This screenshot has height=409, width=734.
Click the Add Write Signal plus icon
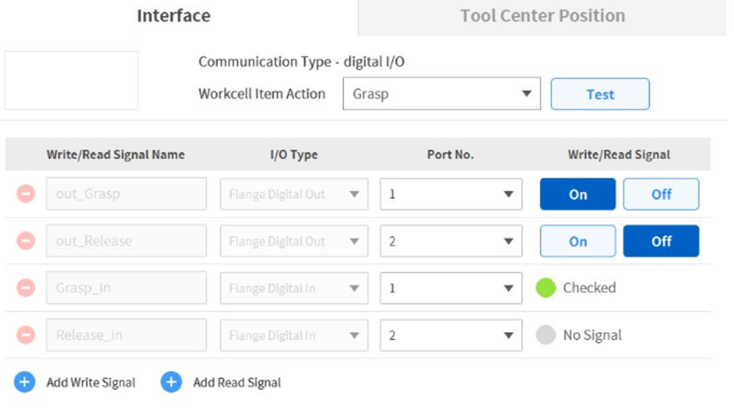[x=24, y=382]
